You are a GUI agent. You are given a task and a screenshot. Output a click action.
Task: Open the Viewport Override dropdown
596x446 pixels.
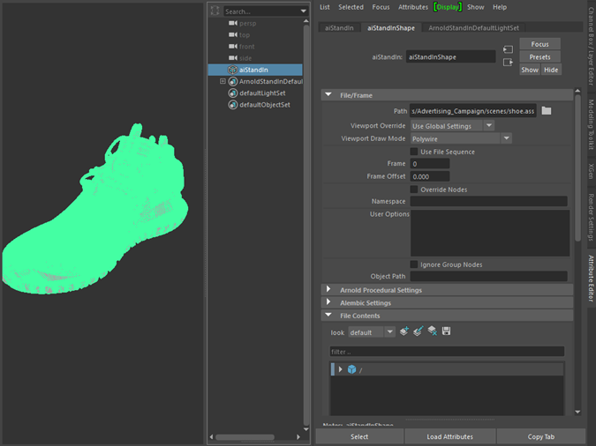point(452,126)
